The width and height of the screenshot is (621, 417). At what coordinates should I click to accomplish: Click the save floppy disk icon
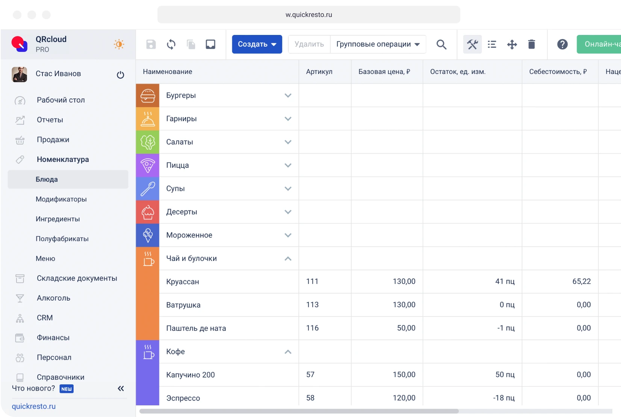[151, 44]
